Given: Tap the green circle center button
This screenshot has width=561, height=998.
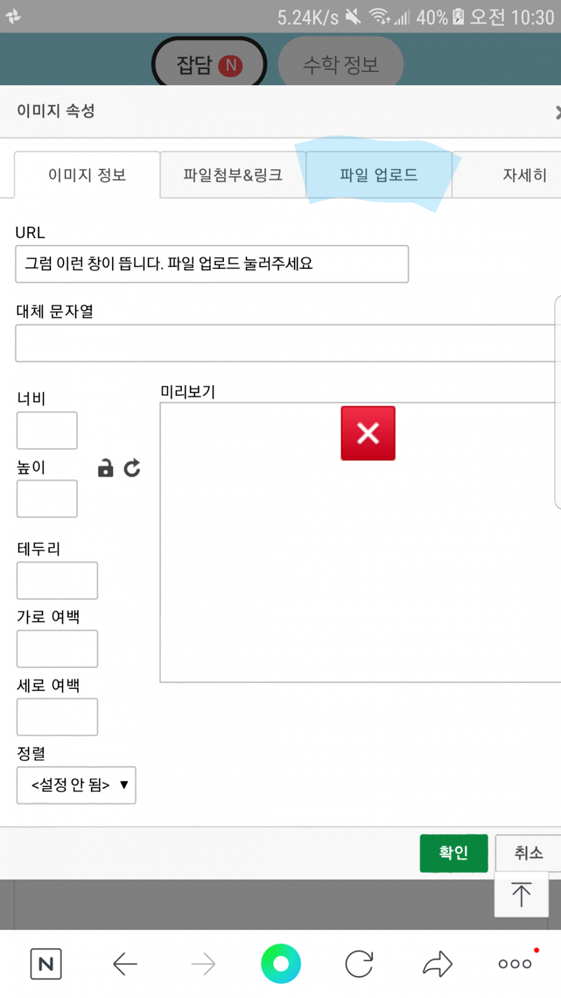Looking at the screenshot, I should pyautogui.click(x=281, y=964).
